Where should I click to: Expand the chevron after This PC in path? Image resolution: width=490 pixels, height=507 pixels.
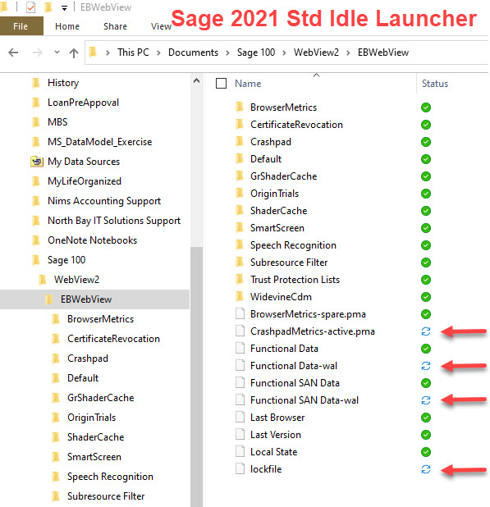coord(158,53)
